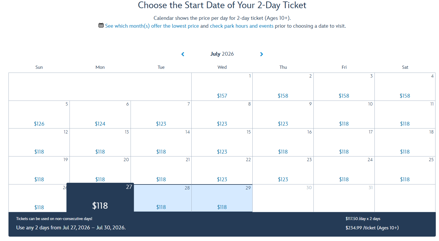
Task: Select Thursday July 23 date cell
Action: click(x=283, y=170)
